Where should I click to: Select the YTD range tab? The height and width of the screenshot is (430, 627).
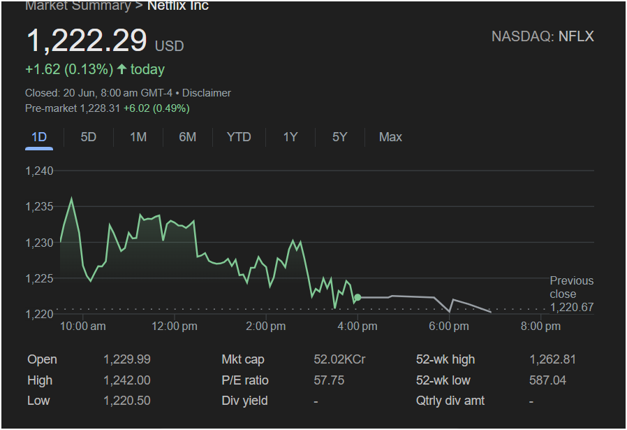pyautogui.click(x=239, y=137)
